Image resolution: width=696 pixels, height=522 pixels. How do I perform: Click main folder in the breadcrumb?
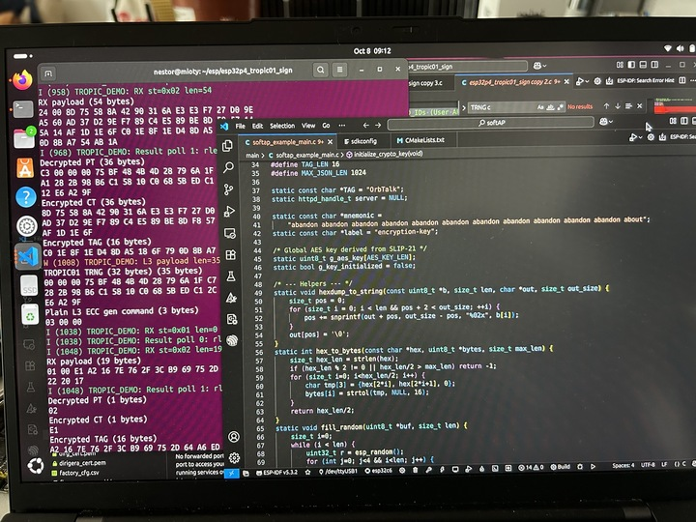[252, 156]
